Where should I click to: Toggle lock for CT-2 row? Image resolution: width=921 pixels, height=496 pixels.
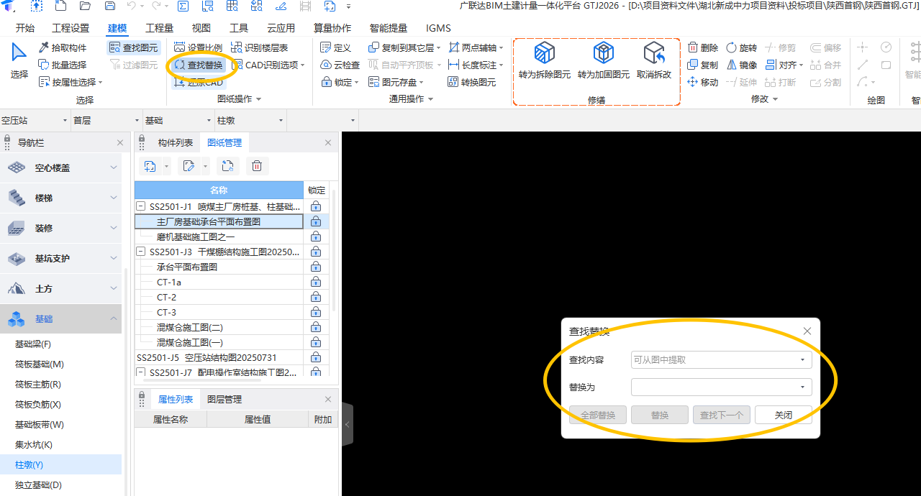316,297
